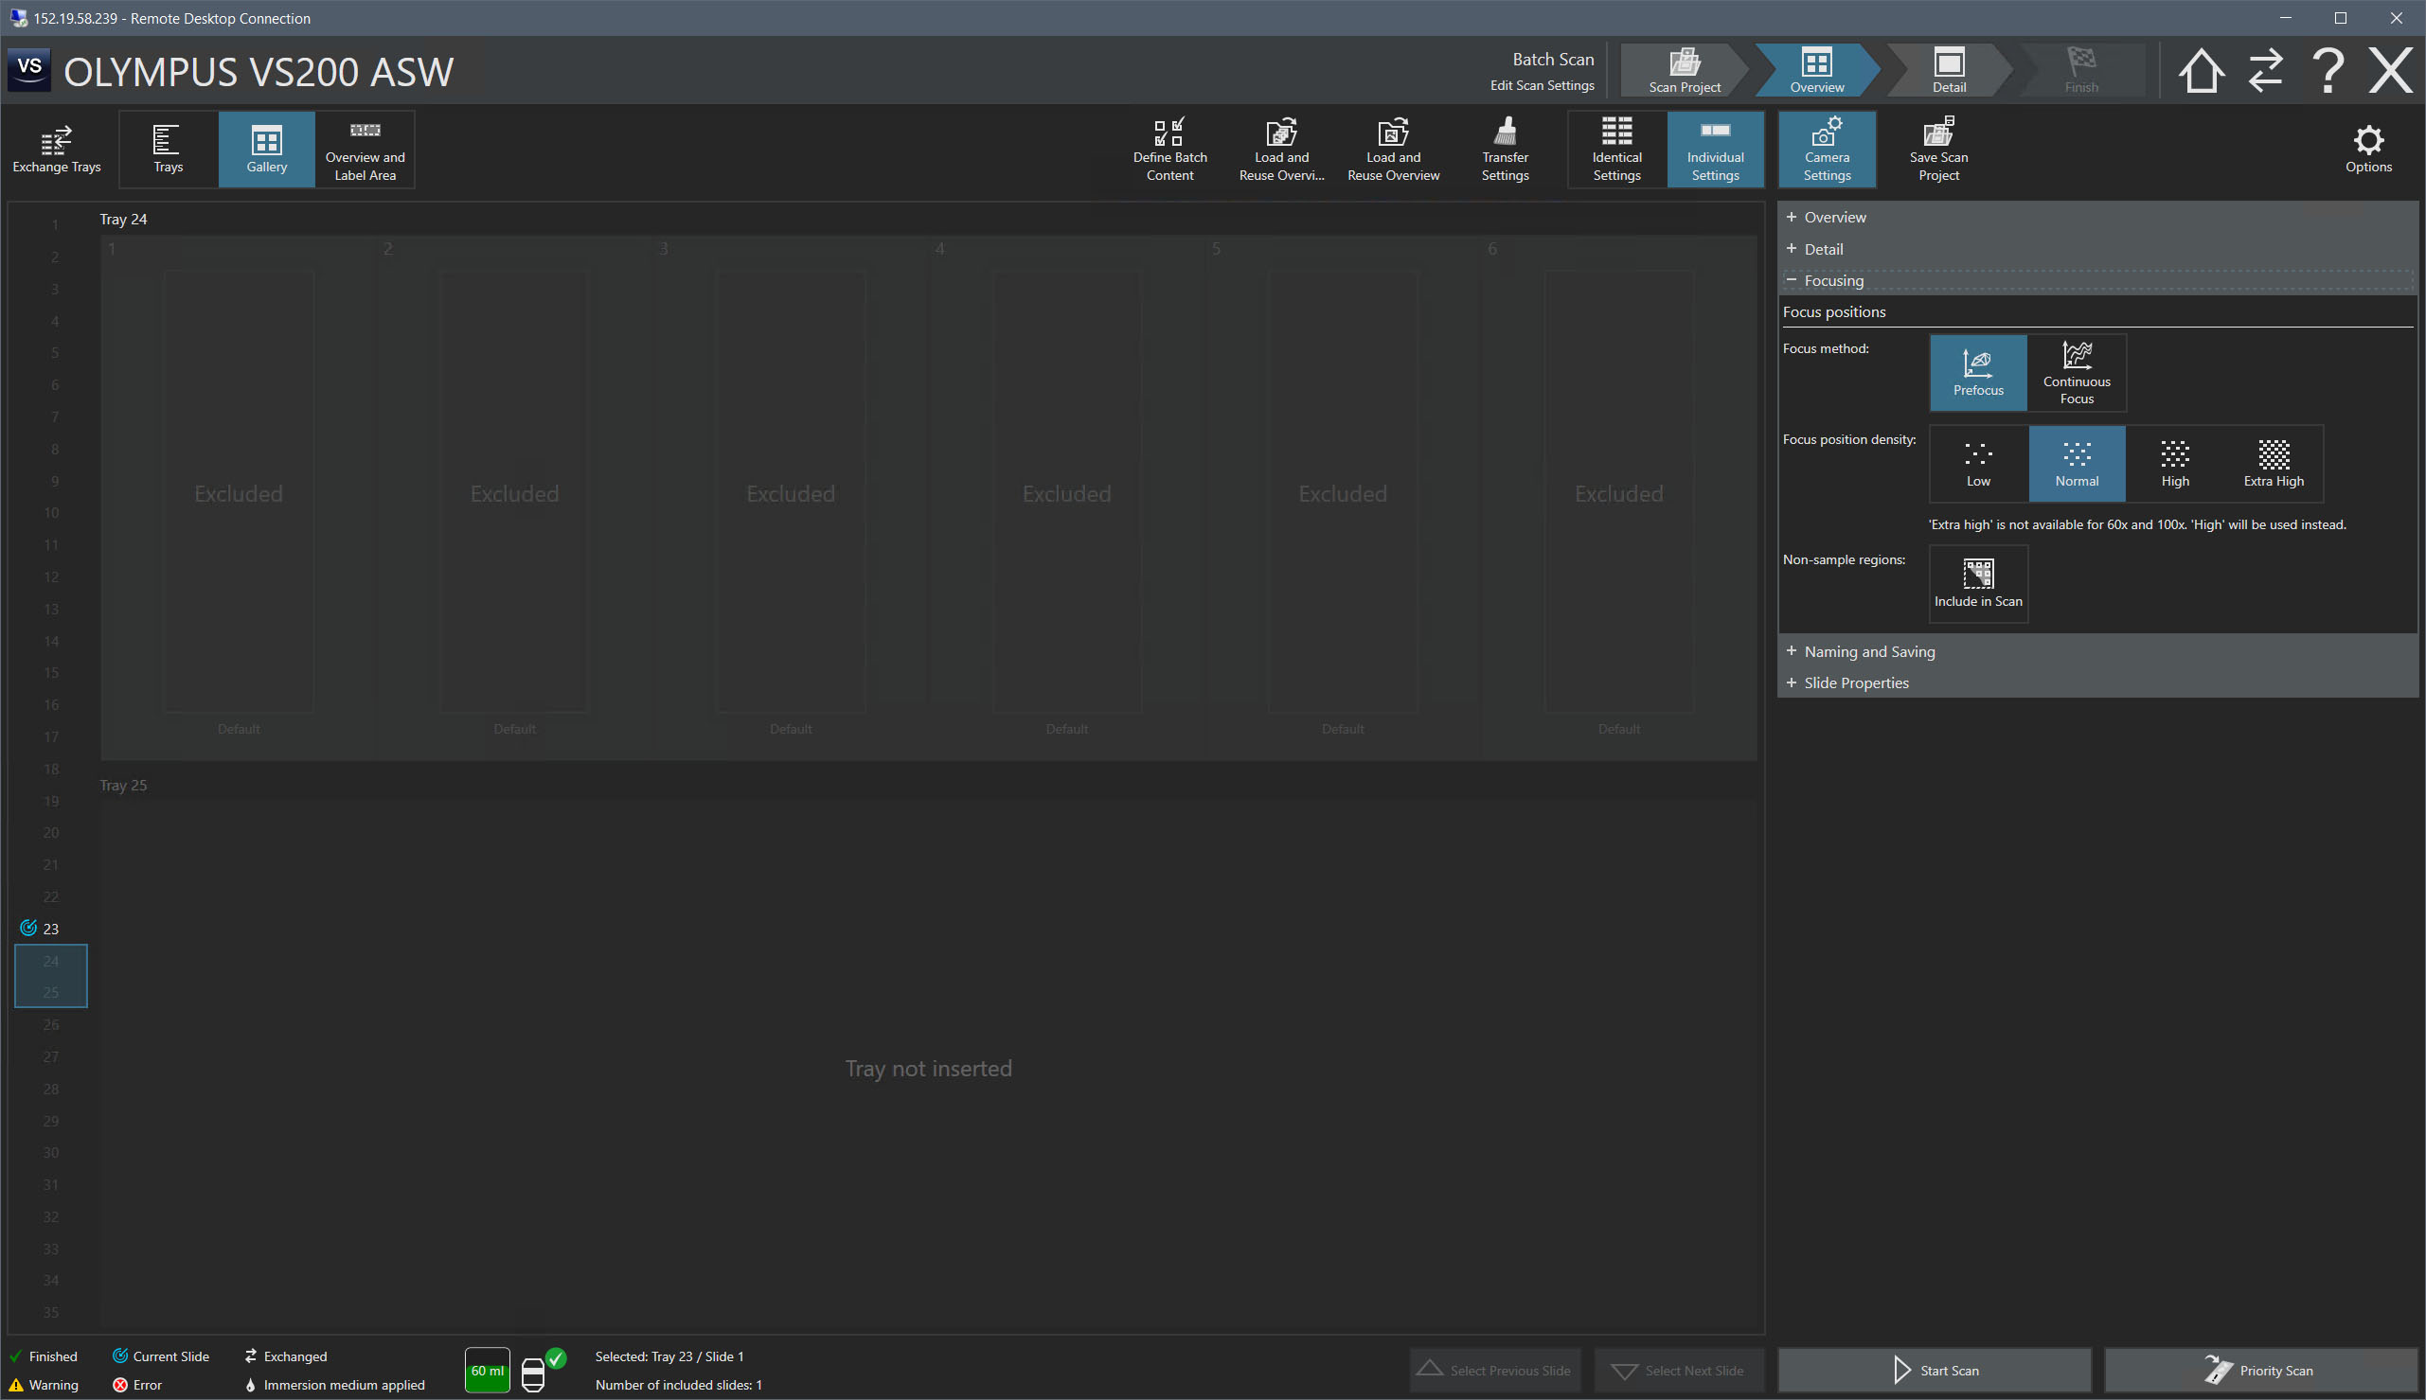Screen dimensions: 2426x1400
Task: Expand Slide Properties section
Action: coord(2097,682)
